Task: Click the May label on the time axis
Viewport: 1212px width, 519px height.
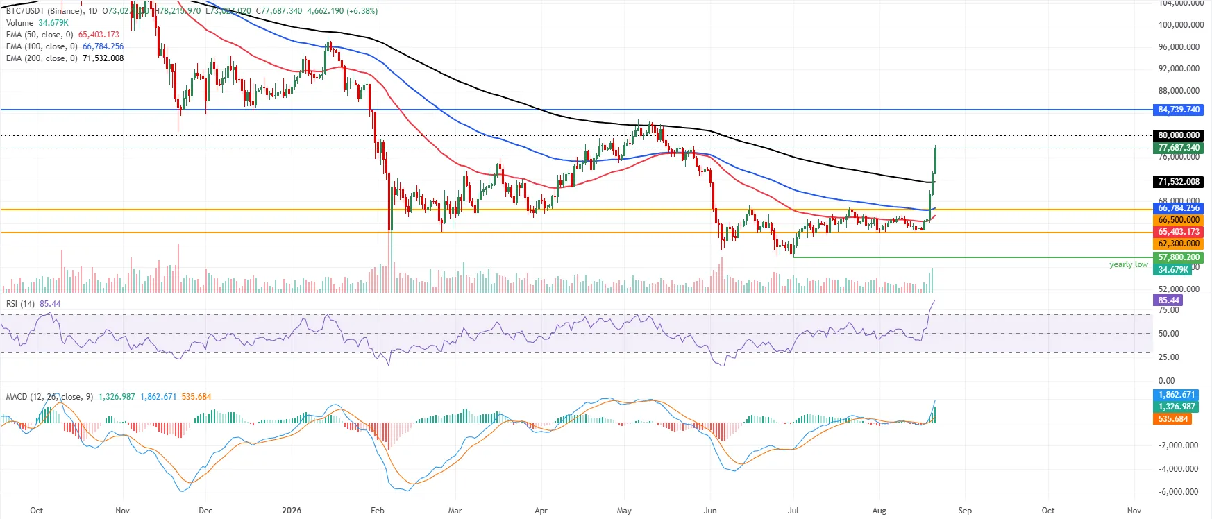Action: pyautogui.click(x=624, y=511)
